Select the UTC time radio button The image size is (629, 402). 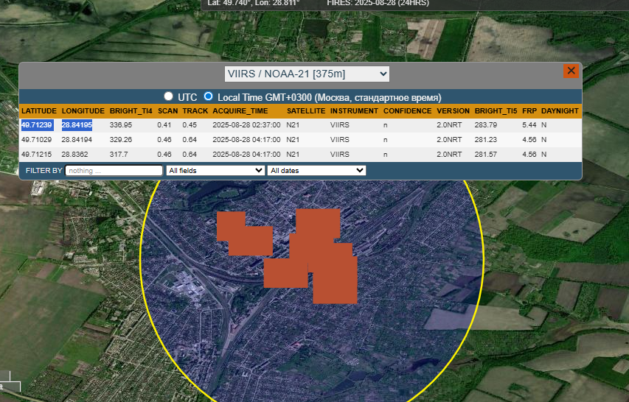tap(168, 96)
